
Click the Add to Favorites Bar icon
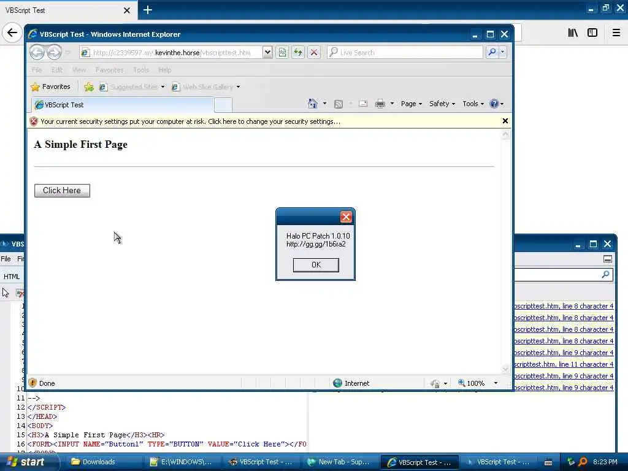[89, 86]
